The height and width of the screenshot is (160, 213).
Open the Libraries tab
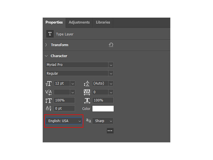(x=103, y=22)
